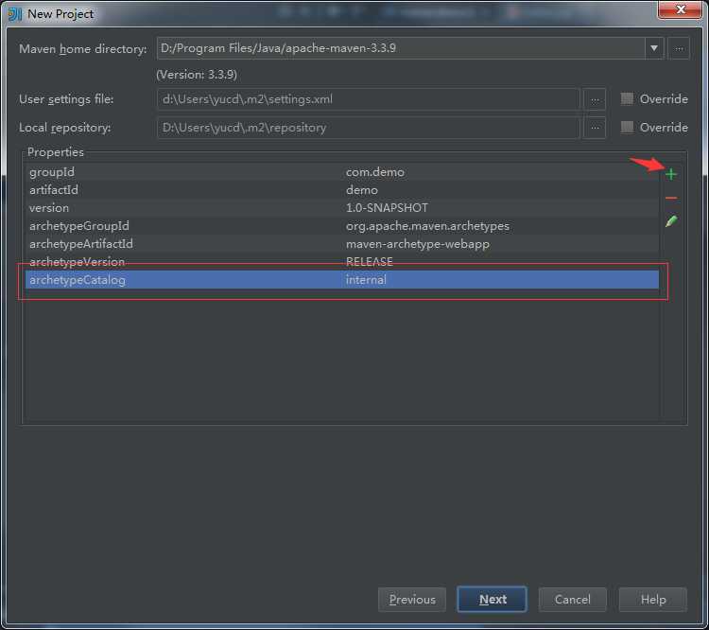709x630 pixels.
Task: Browse for Maven home directory
Action: click(x=679, y=48)
